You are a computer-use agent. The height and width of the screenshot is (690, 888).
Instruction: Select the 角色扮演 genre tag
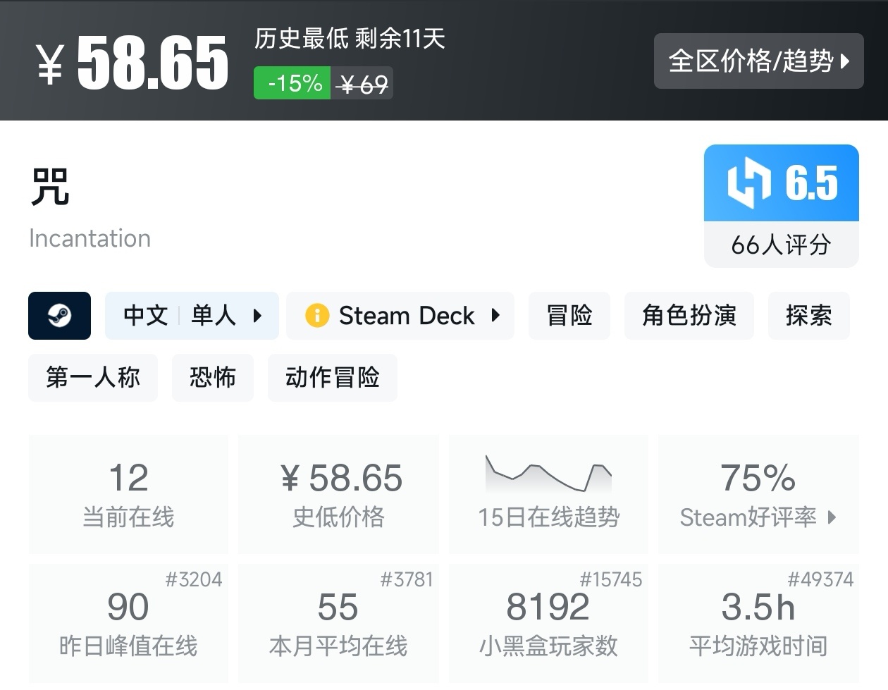click(x=689, y=316)
